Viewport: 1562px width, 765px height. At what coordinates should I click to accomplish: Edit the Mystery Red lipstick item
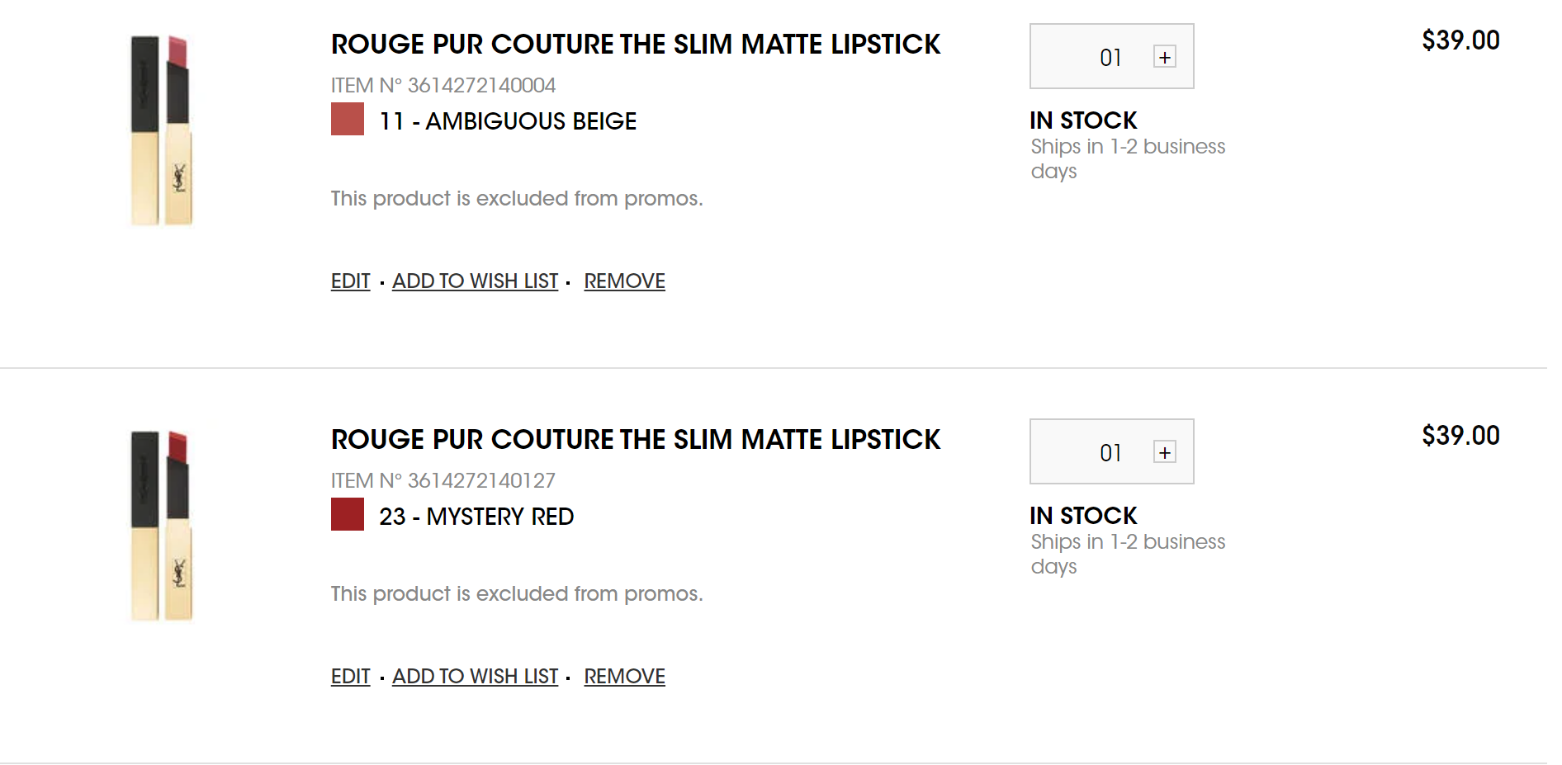tap(350, 677)
